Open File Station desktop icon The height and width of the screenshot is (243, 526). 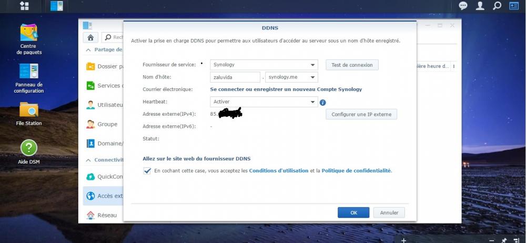pos(28,114)
